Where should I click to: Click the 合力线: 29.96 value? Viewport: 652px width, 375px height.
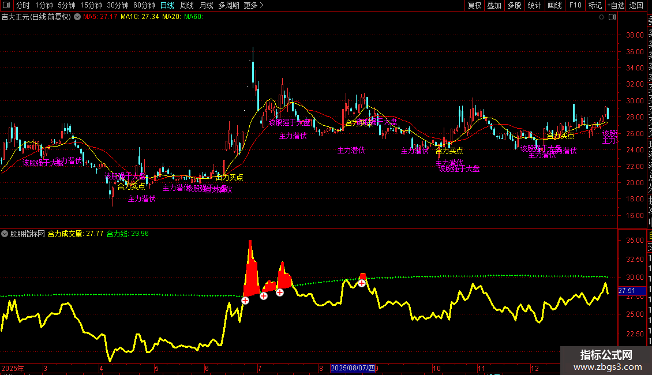pyautogui.click(x=128, y=234)
